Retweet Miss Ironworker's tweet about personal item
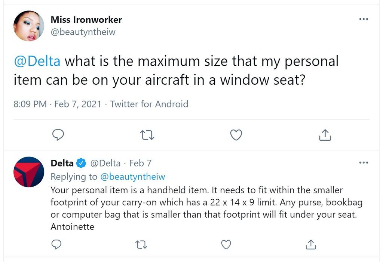Screen dimensions: 383x262 tap(147, 135)
